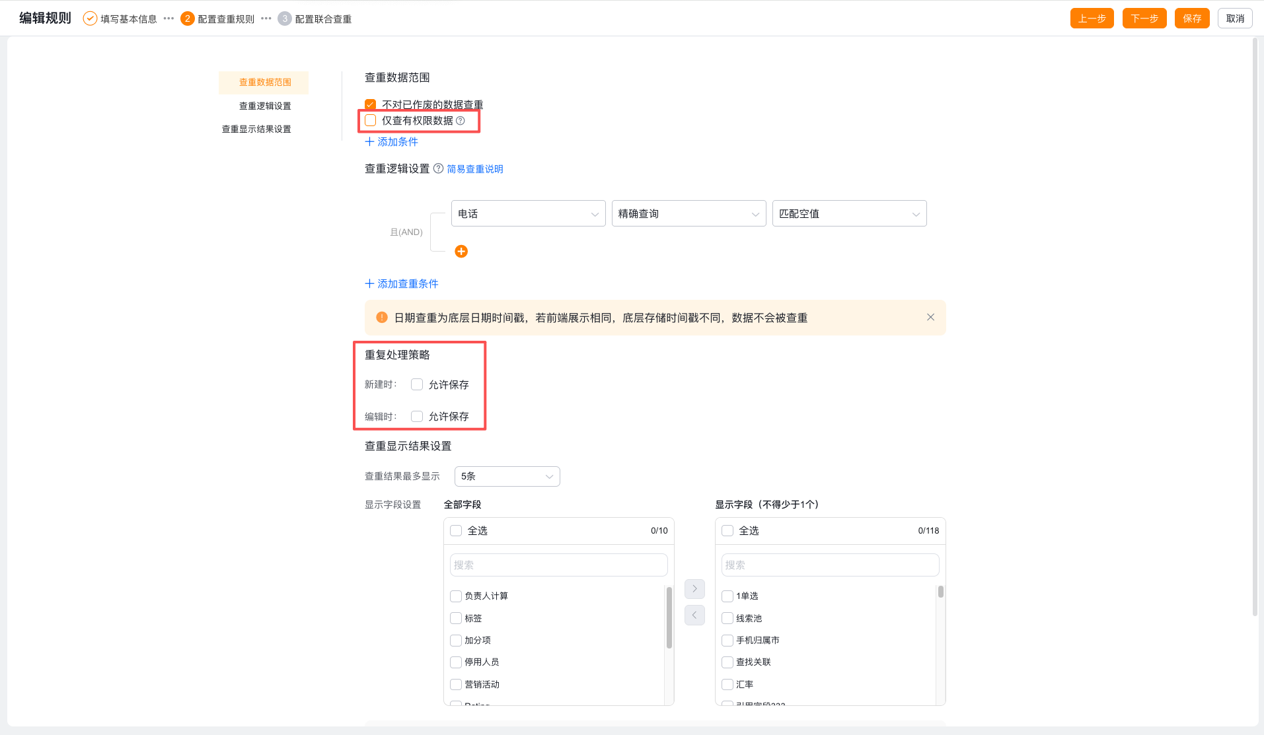
Task: Check the 加分项 field
Action: [x=456, y=641]
